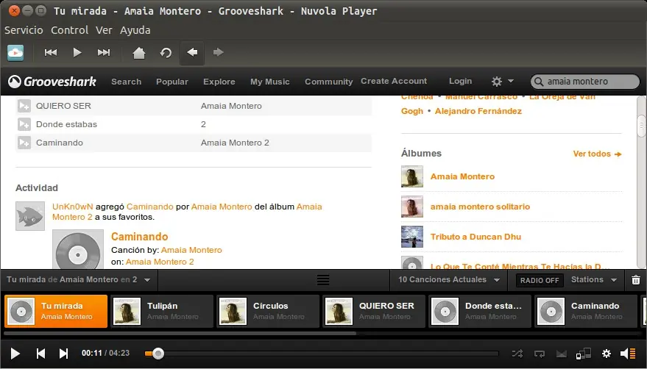647x369 pixels.
Task: Open the My Music tab
Action: 270,82
